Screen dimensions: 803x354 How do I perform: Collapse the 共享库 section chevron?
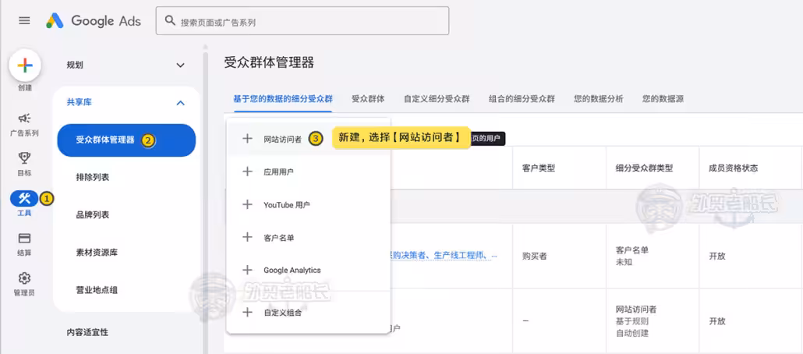click(x=180, y=103)
